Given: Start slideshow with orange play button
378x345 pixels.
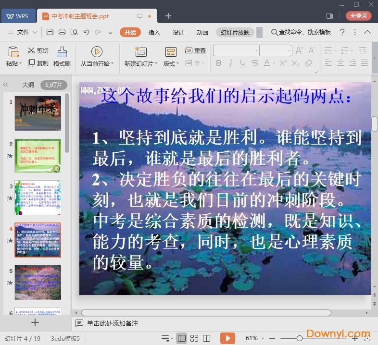Looking at the screenshot, I should (x=227, y=338).
